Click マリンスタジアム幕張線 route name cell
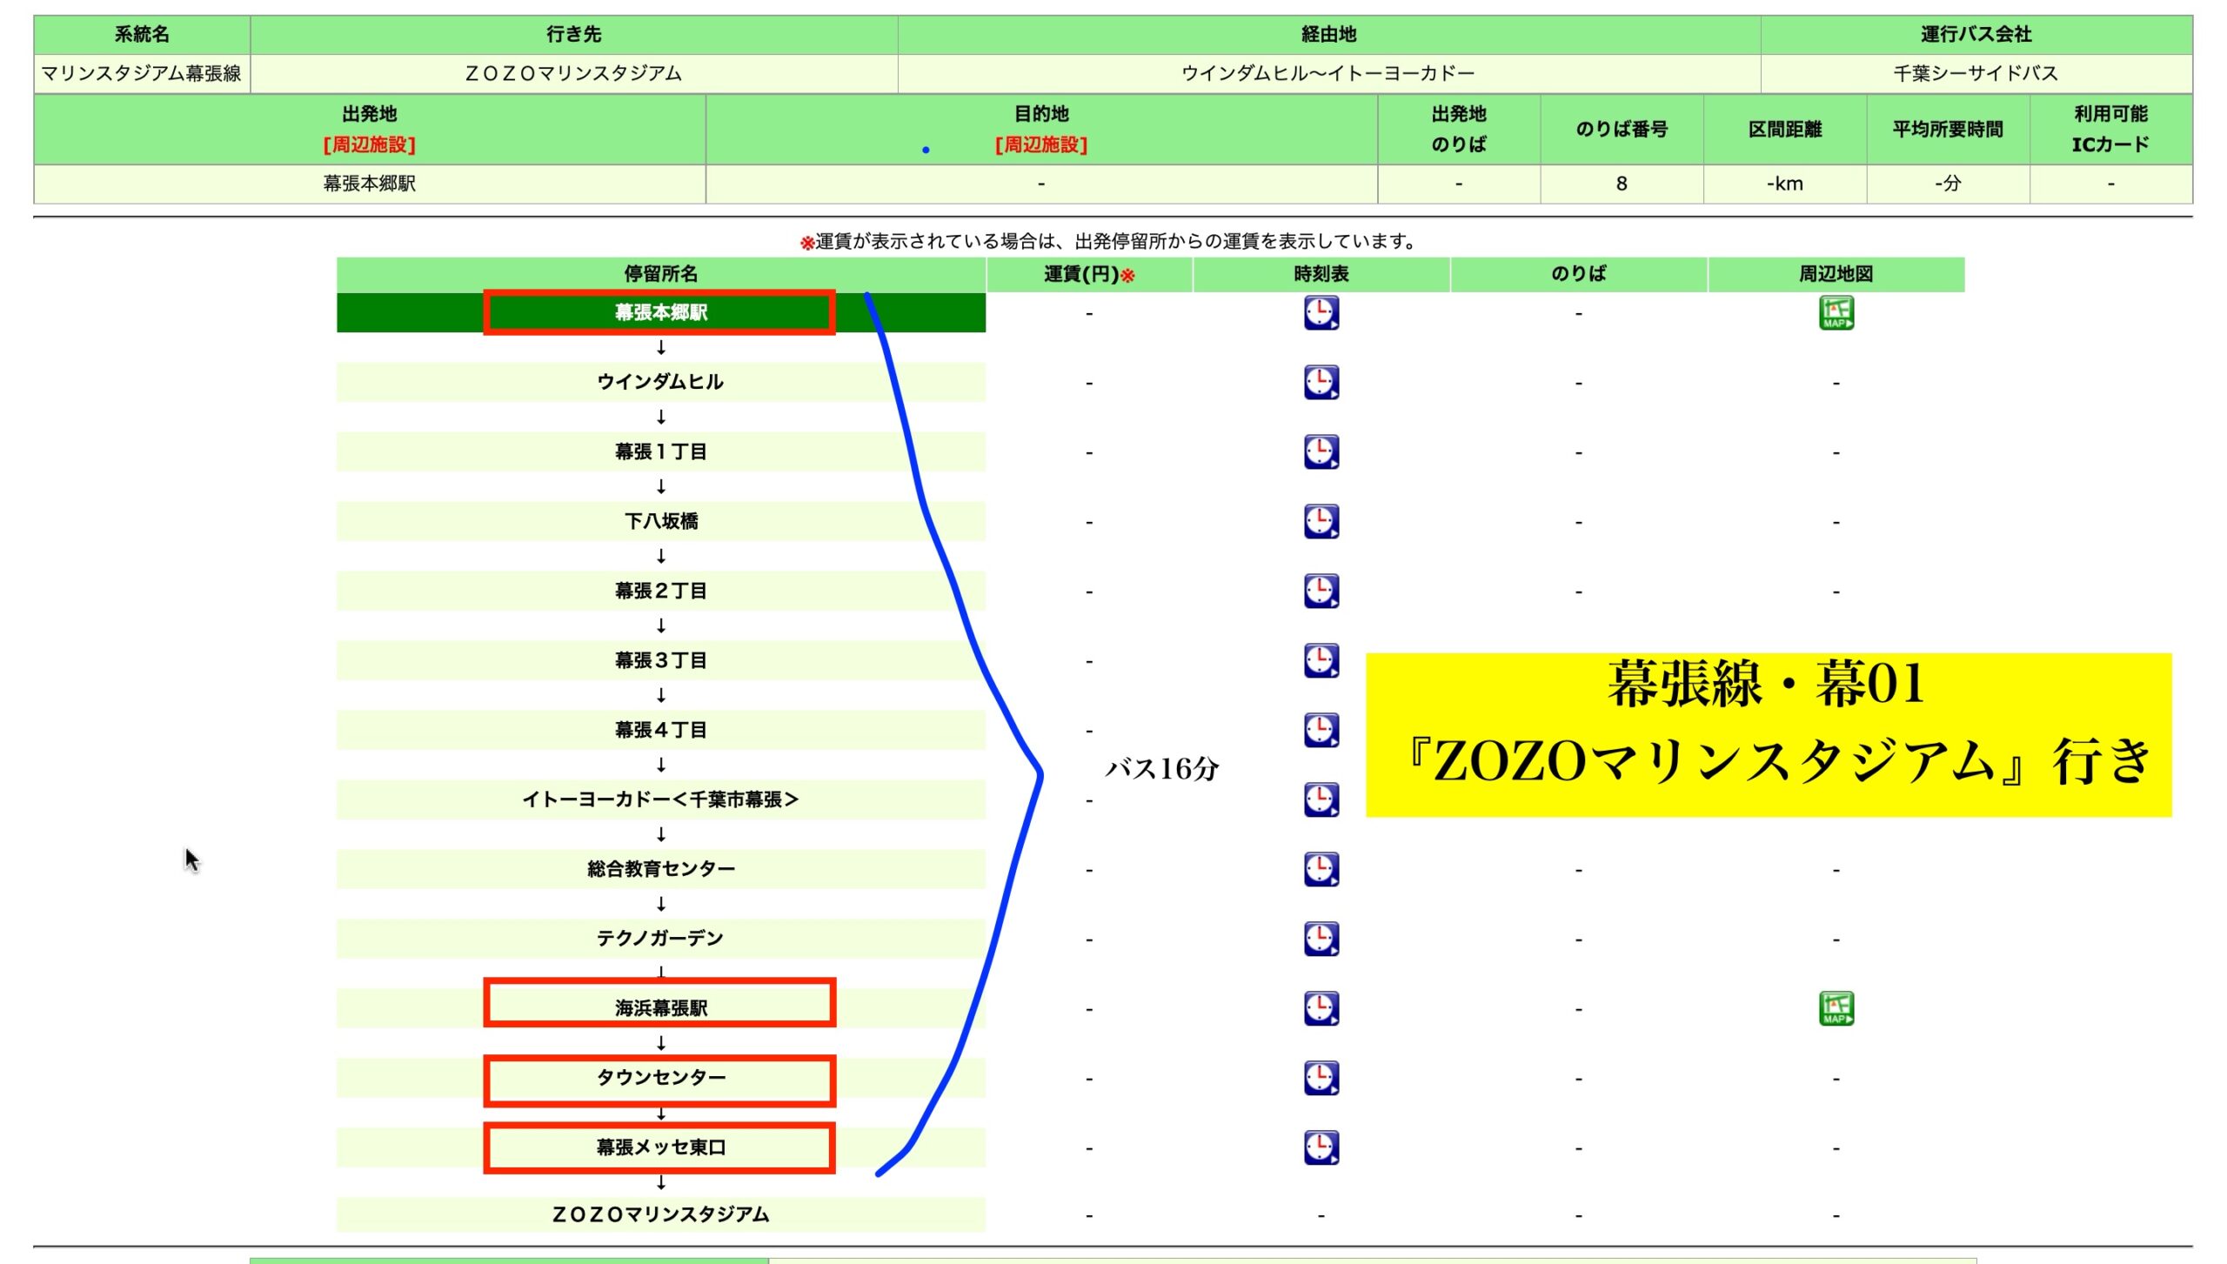2227x1264 pixels. [142, 74]
